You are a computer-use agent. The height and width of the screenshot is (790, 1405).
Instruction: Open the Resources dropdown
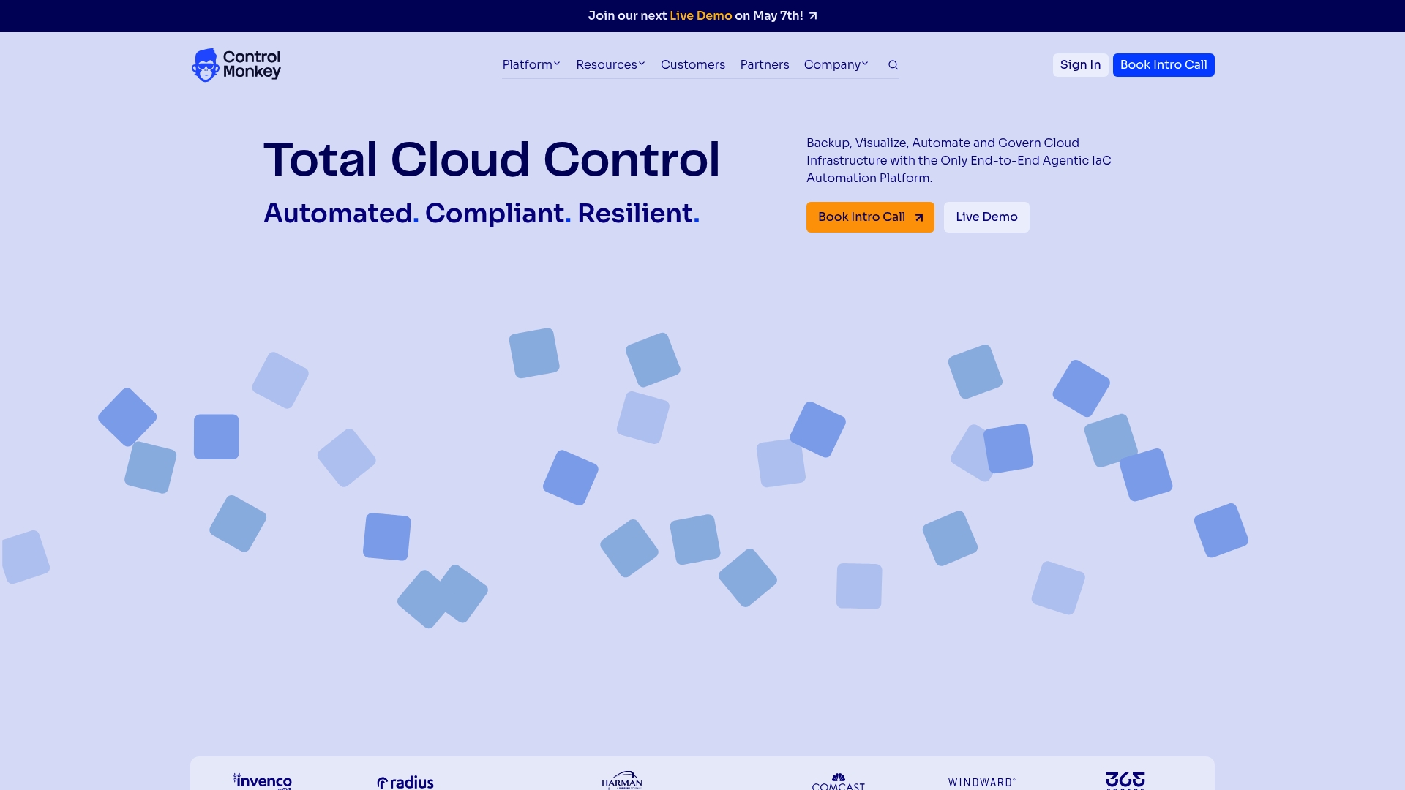point(610,64)
